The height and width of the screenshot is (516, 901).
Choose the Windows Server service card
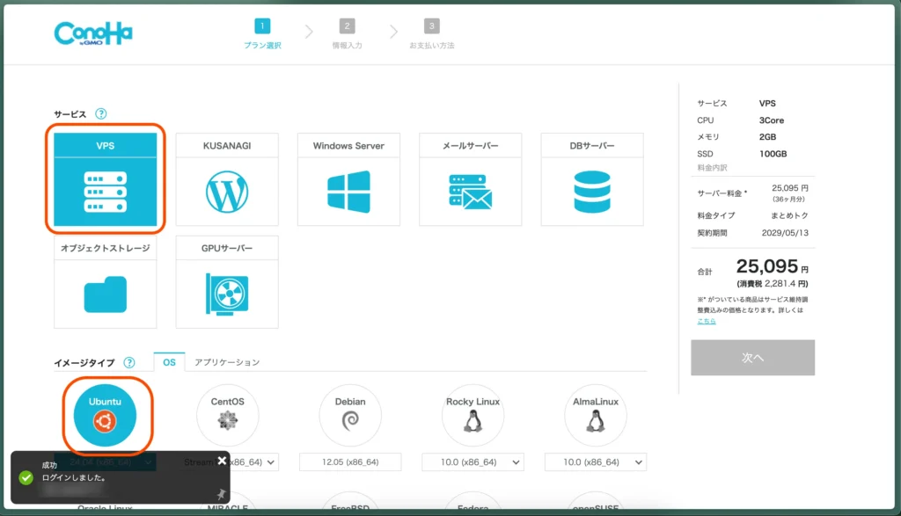pyautogui.click(x=348, y=179)
